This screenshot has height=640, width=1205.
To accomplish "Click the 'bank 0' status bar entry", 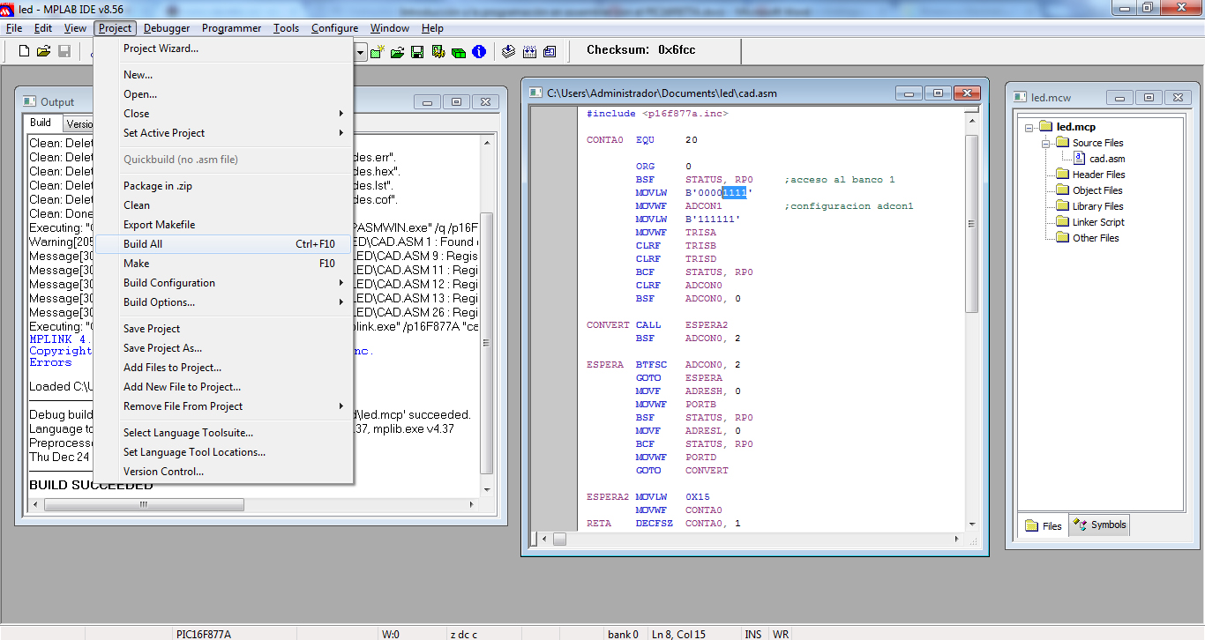I will pos(623,634).
